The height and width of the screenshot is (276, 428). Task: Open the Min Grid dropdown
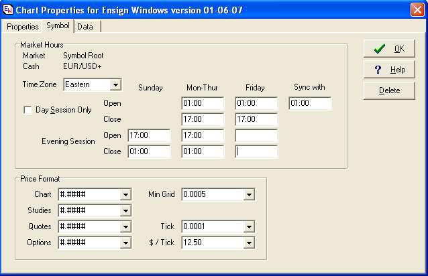coord(249,195)
